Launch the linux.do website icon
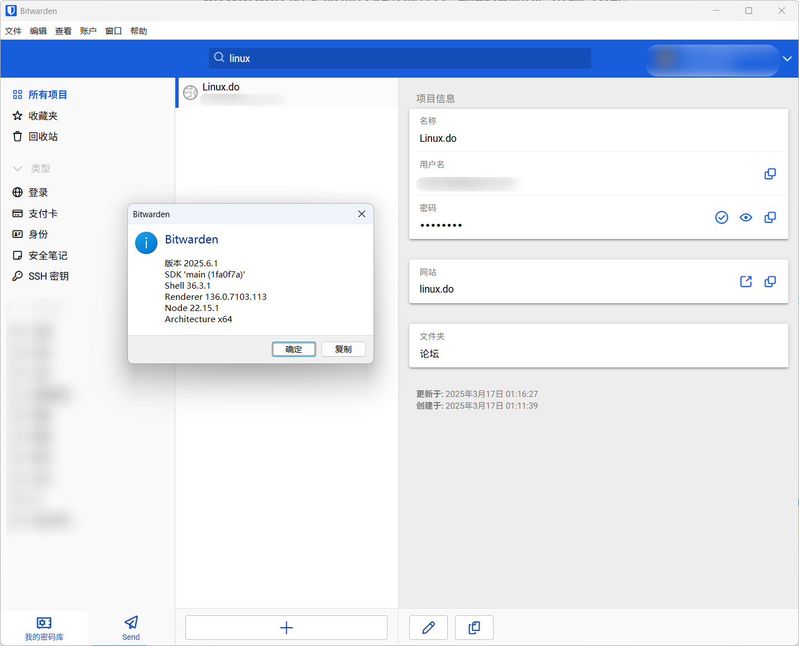The height and width of the screenshot is (646, 799). point(746,281)
